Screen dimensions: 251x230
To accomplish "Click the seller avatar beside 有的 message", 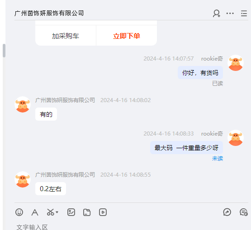I will pos(23,104).
